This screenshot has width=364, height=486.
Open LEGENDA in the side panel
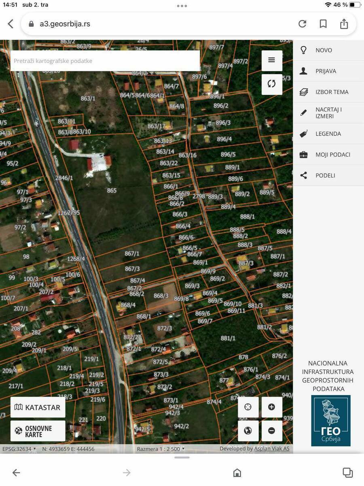click(x=328, y=134)
